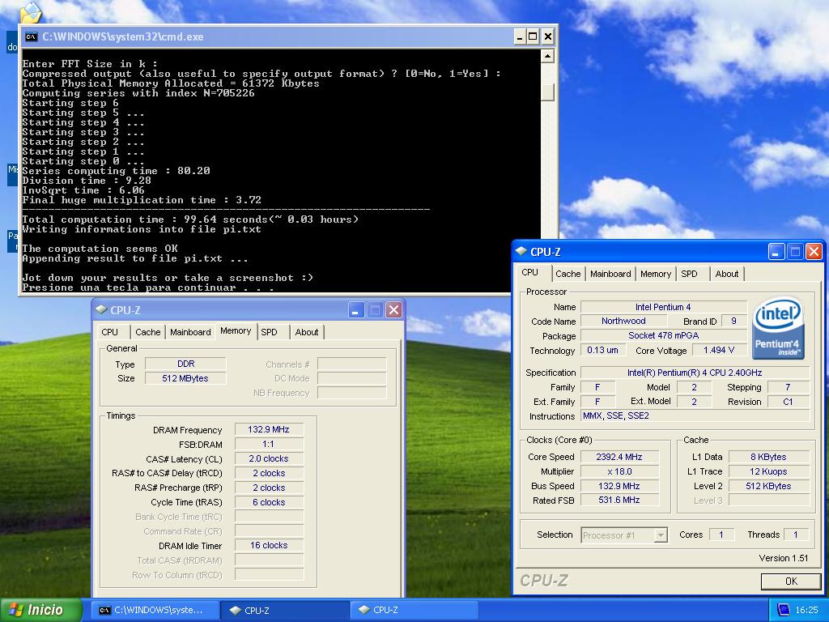Screen dimensions: 829x622
Task: Click the Multiplier value x 18.0
Action: click(x=619, y=471)
